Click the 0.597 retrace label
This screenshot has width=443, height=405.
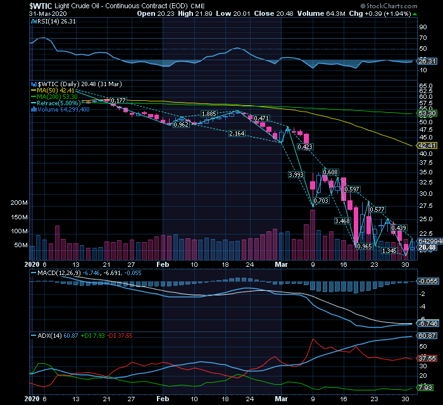tap(352, 189)
